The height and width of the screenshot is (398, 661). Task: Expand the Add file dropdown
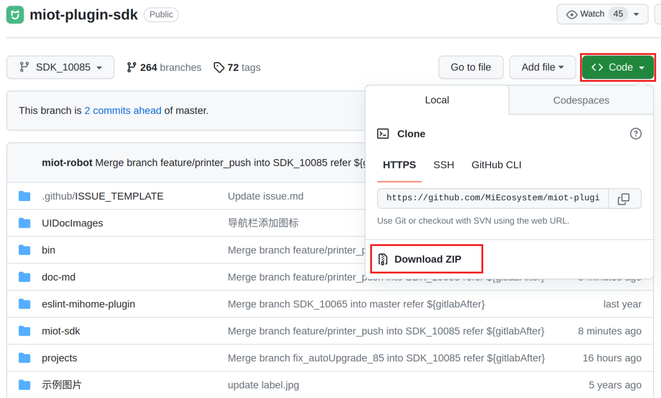pos(542,67)
